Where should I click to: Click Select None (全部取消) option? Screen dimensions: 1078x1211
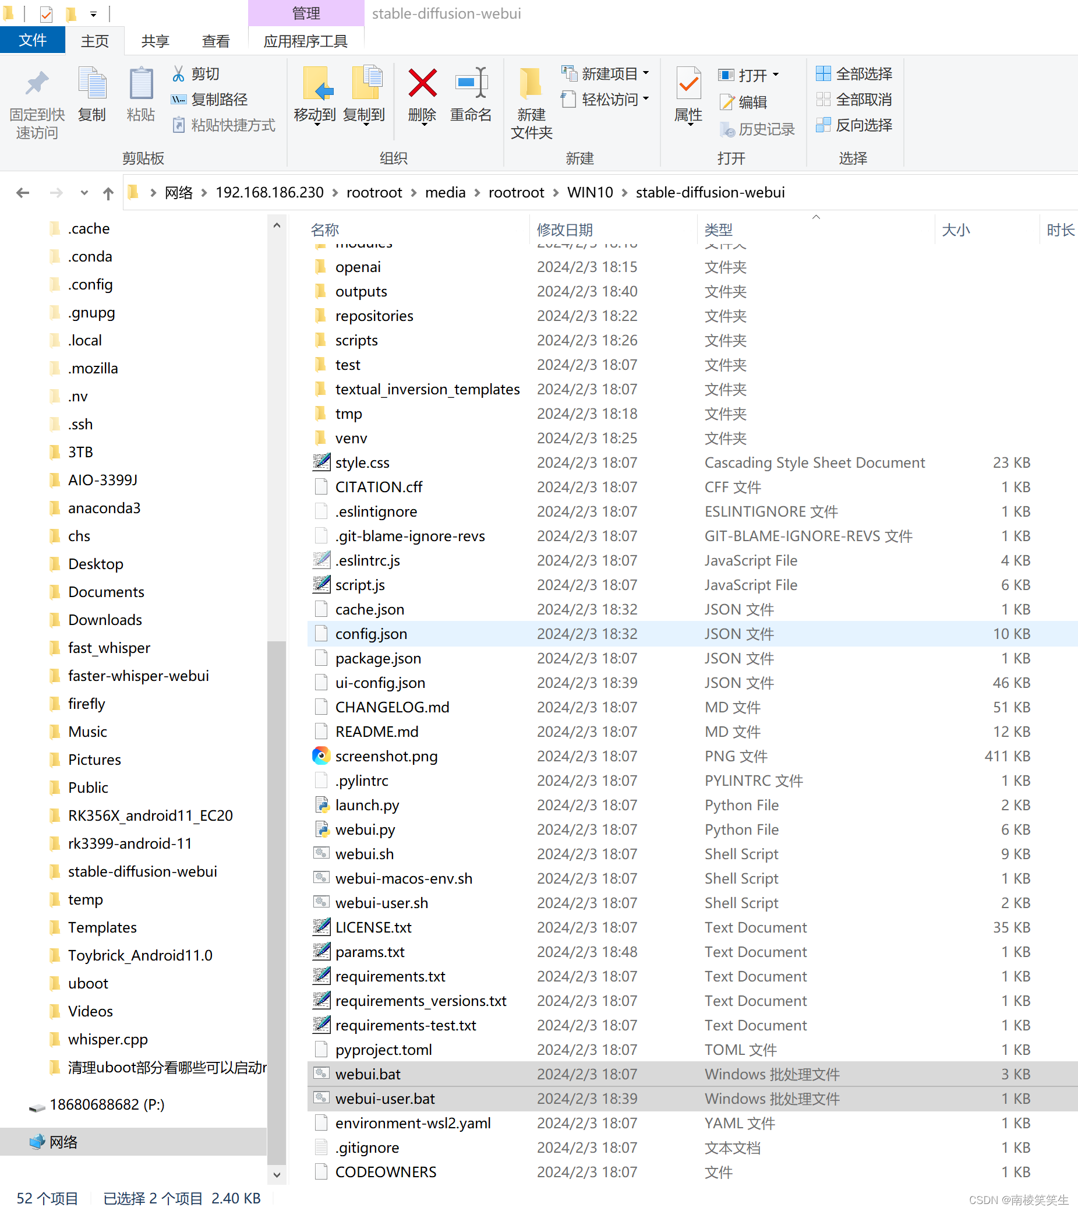[x=854, y=100]
